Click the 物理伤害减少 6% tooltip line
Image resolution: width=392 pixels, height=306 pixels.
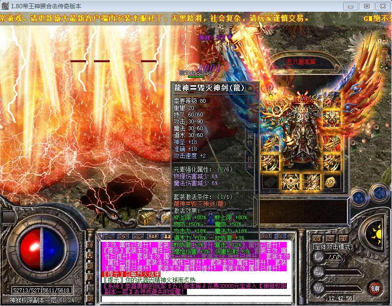pyautogui.click(x=196, y=176)
